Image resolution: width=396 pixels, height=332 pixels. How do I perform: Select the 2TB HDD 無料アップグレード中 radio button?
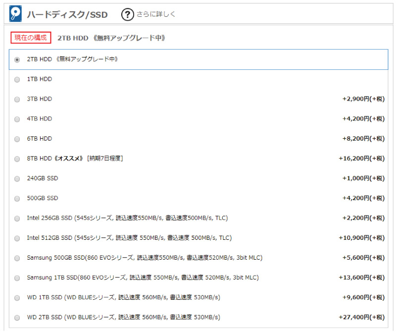[x=17, y=59]
